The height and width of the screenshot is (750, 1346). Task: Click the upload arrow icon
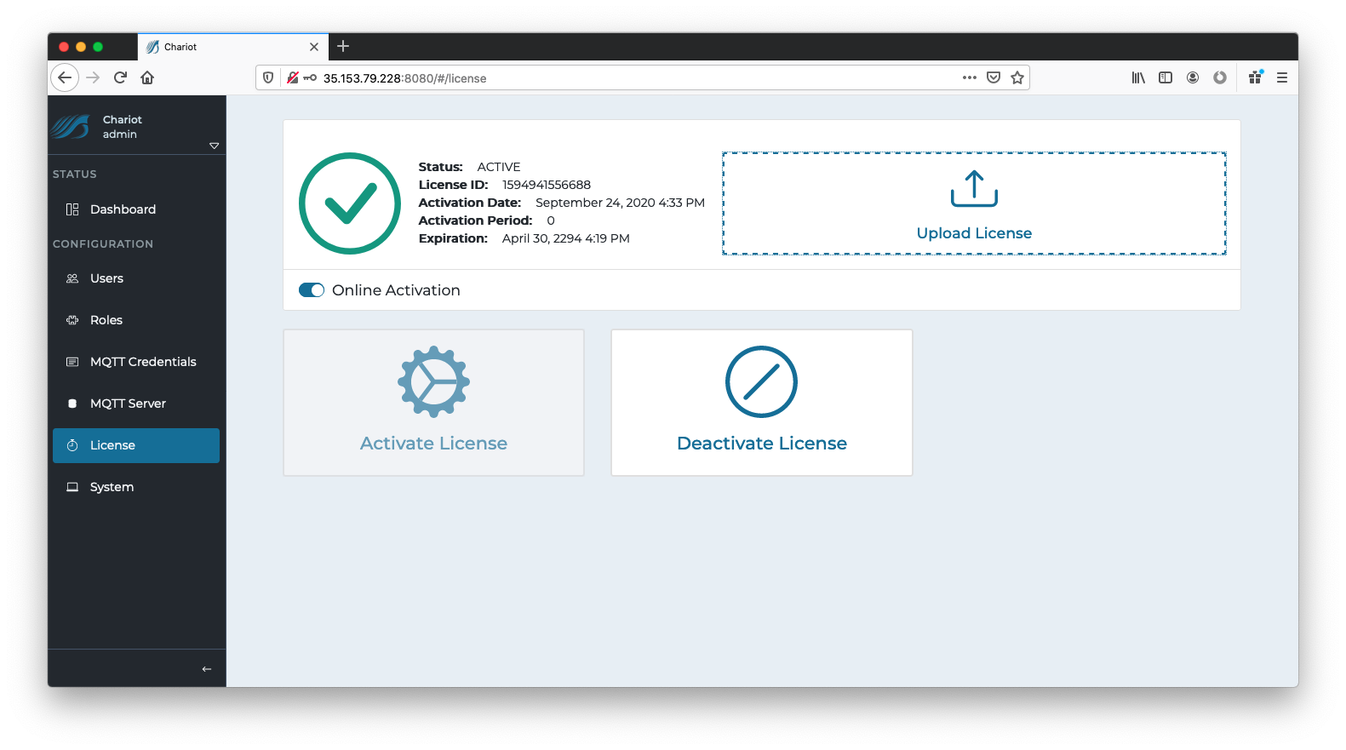point(974,189)
